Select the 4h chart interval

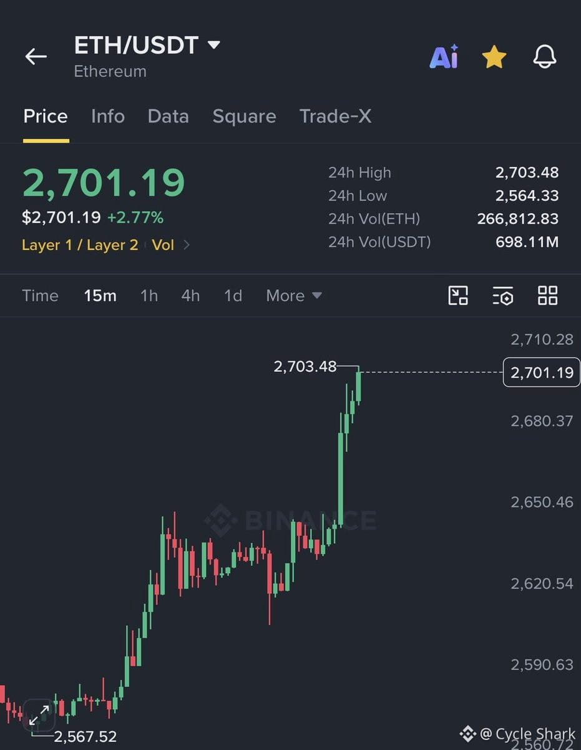[x=190, y=296]
